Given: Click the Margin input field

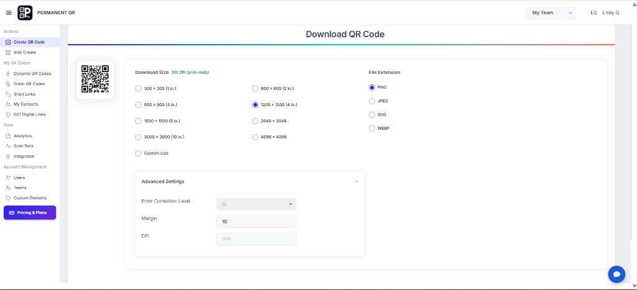Looking at the screenshot, I should click(256, 222).
